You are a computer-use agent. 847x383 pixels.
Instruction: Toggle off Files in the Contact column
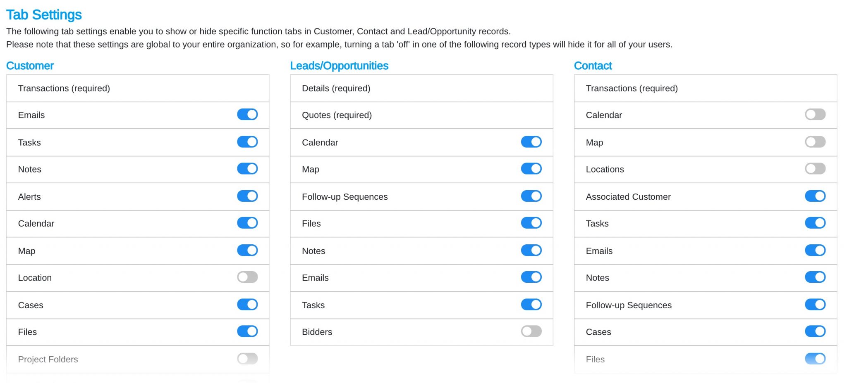tap(815, 359)
